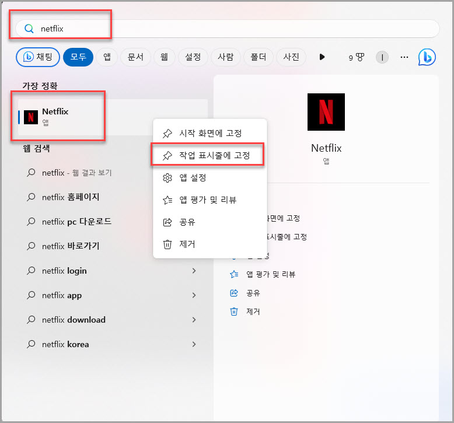Show more filter tabs with play arrow

(322, 57)
